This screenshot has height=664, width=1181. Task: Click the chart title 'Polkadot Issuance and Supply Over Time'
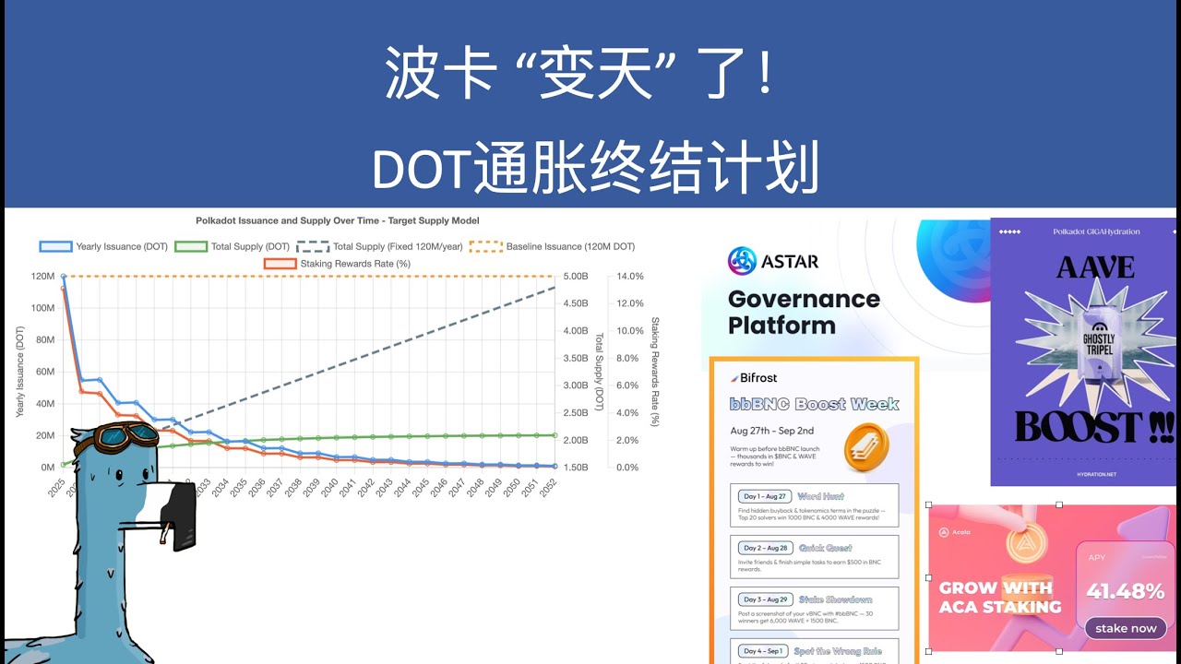click(x=338, y=220)
